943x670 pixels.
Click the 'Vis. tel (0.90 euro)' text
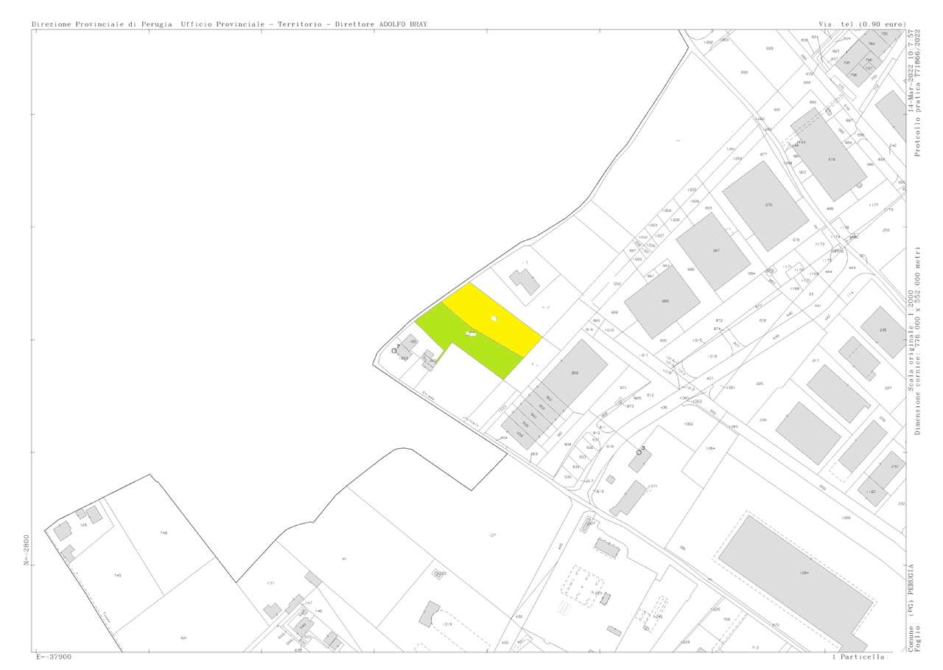click(x=862, y=24)
